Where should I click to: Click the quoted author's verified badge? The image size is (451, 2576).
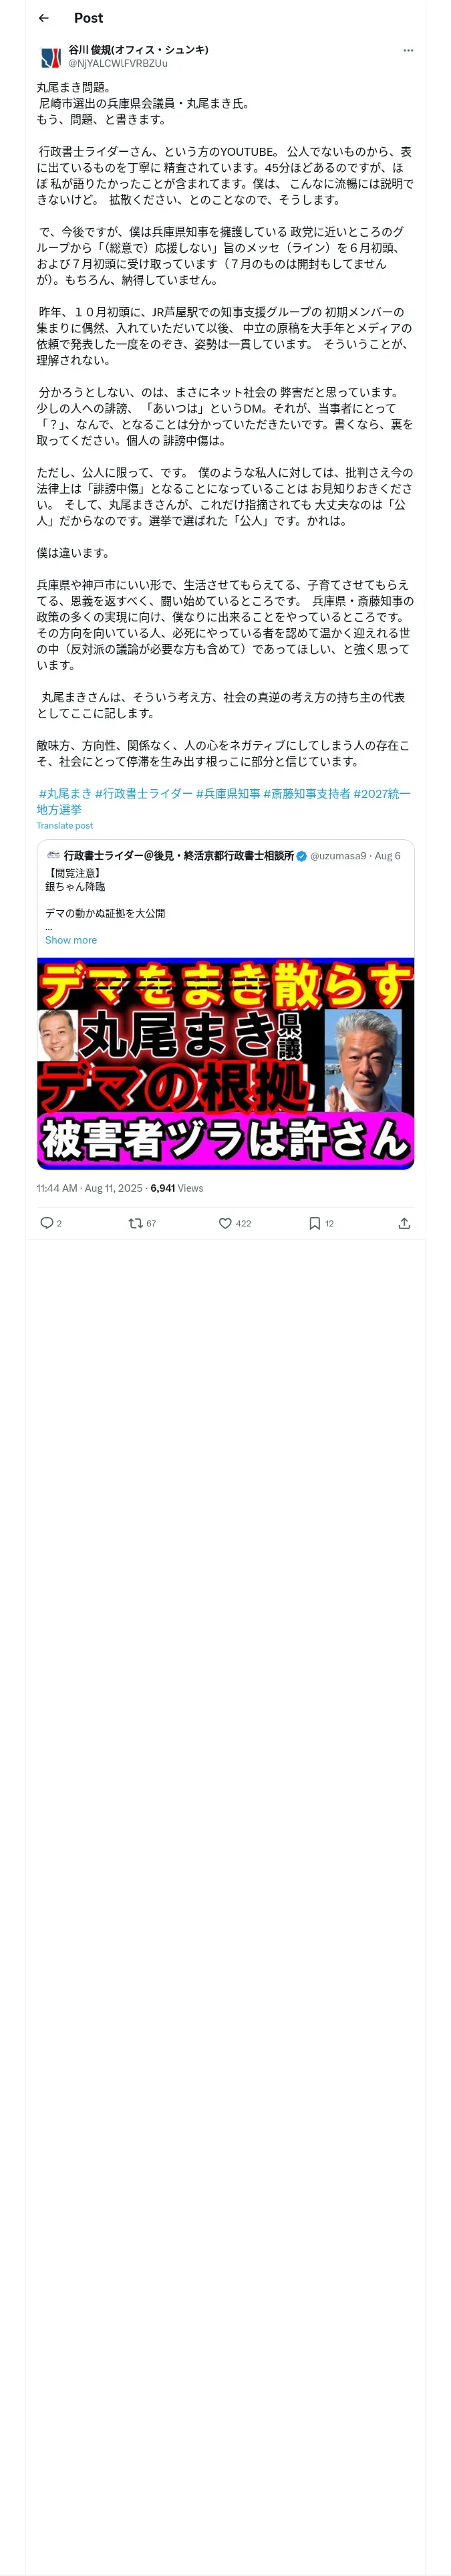tap(302, 856)
